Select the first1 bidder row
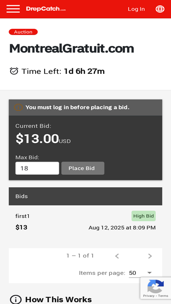Screen dimensions: 171x304 coord(86,222)
